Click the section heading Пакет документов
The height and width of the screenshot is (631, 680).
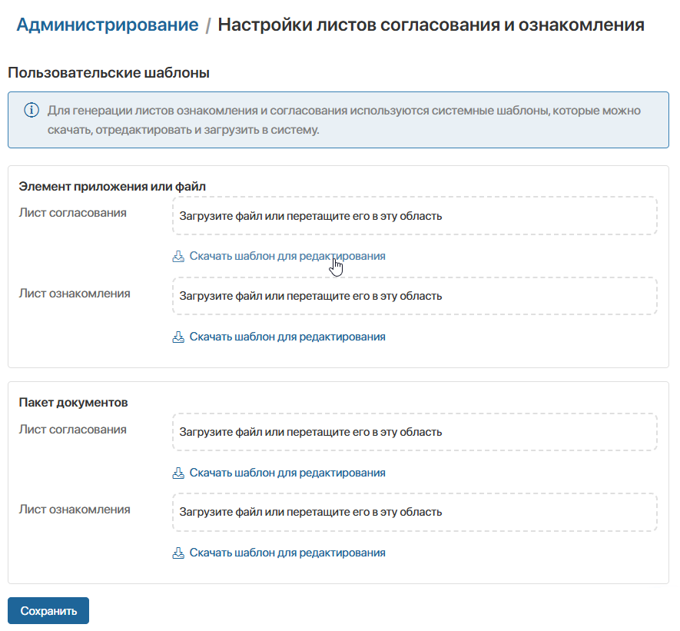tap(73, 403)
